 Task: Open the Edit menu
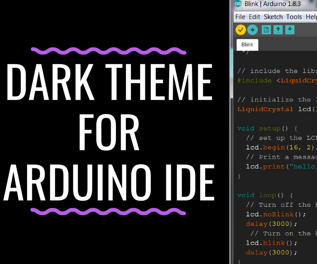[254, 17]
